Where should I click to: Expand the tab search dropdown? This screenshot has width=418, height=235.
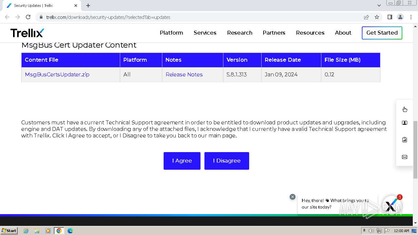[379, 6]
